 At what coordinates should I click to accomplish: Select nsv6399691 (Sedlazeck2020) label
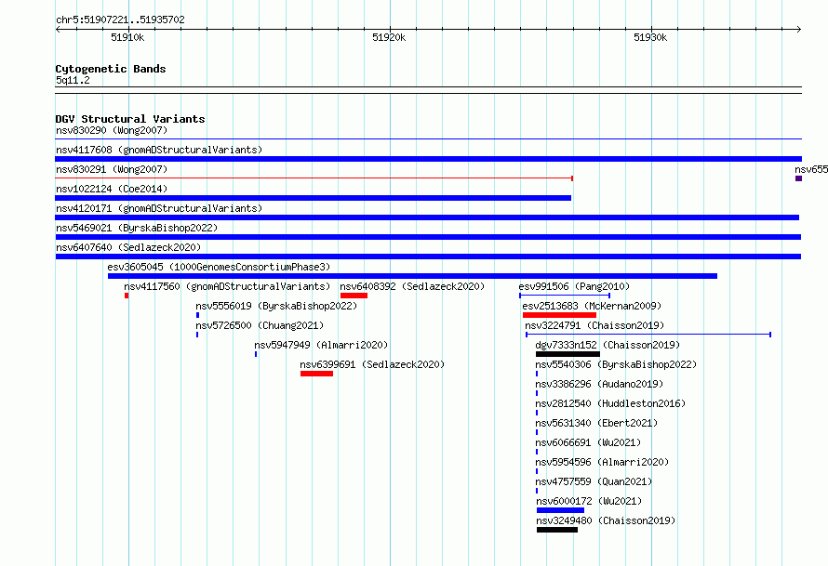tap(372, 364)
